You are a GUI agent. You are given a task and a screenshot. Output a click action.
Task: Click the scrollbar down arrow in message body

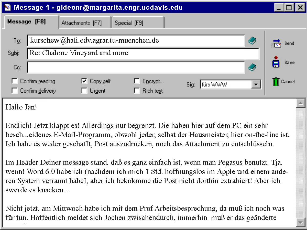(x=300, y=222)
